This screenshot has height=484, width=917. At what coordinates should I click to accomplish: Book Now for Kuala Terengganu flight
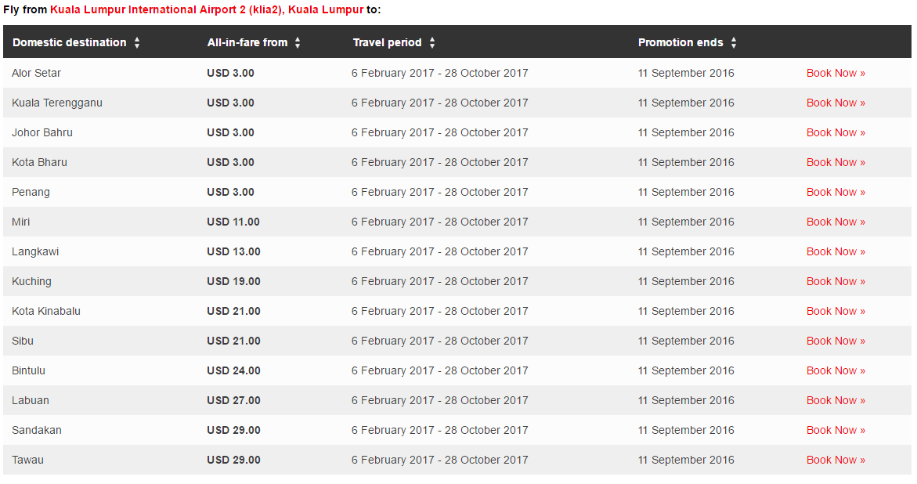point(836,103)
